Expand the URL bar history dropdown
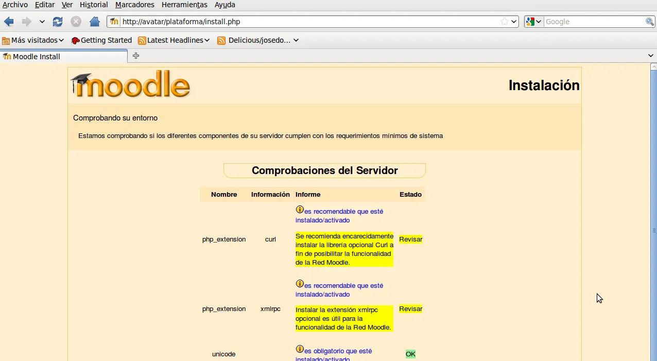 tap(514, 22)
